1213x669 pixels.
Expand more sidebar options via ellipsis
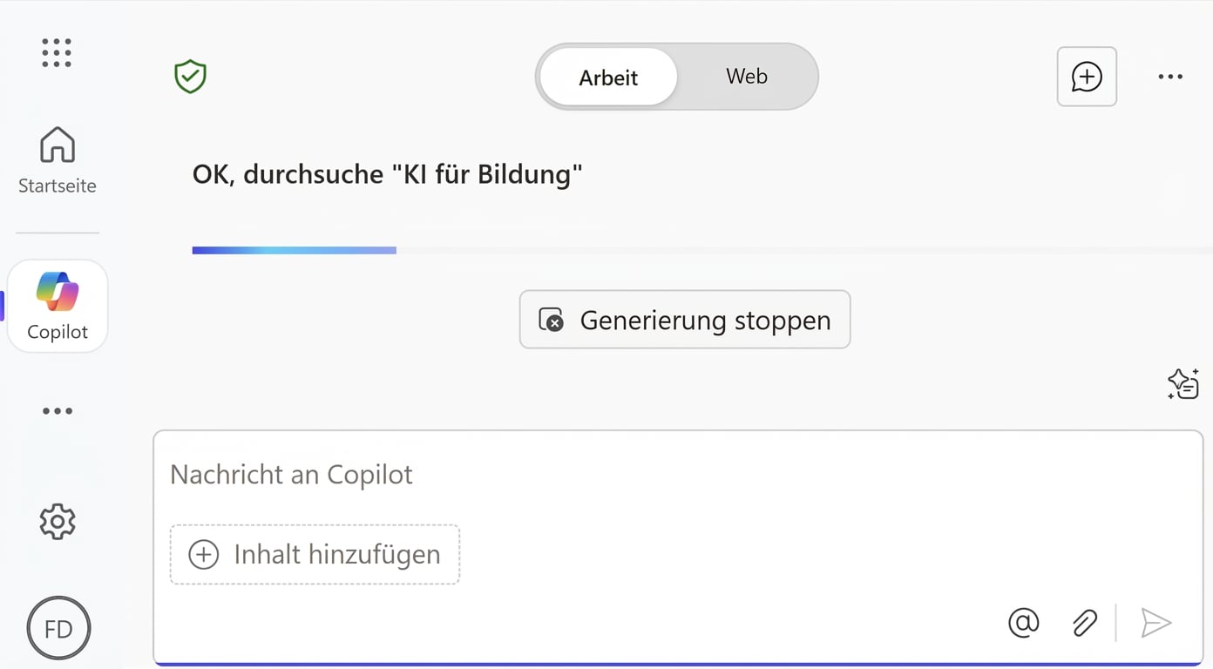(56, 410)
